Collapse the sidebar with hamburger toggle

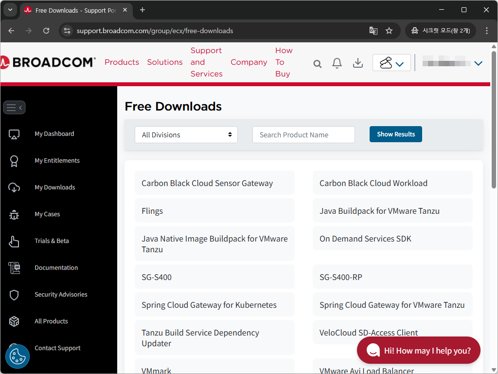pos(14,108)
